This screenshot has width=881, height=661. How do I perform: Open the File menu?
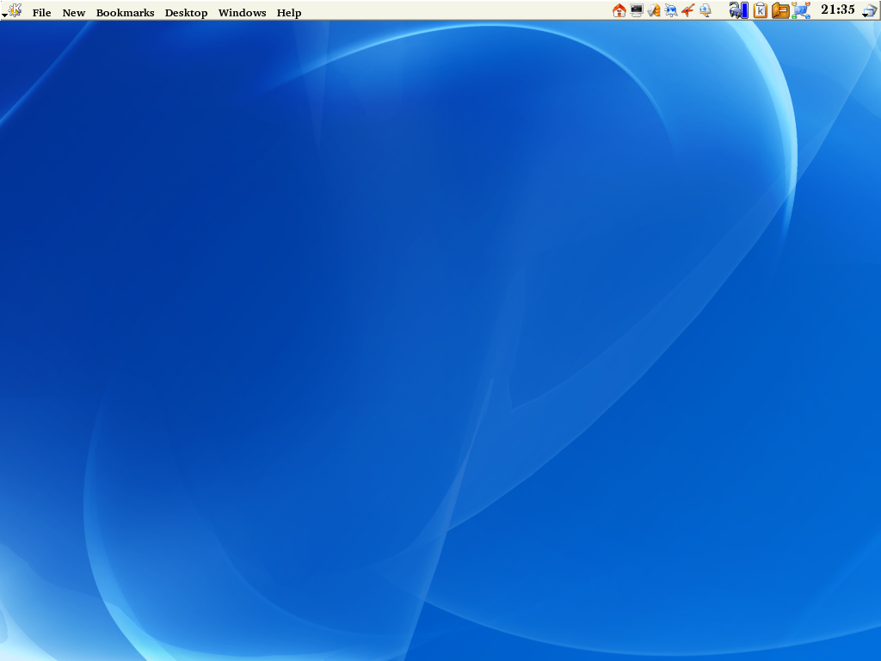coord(41,12)
